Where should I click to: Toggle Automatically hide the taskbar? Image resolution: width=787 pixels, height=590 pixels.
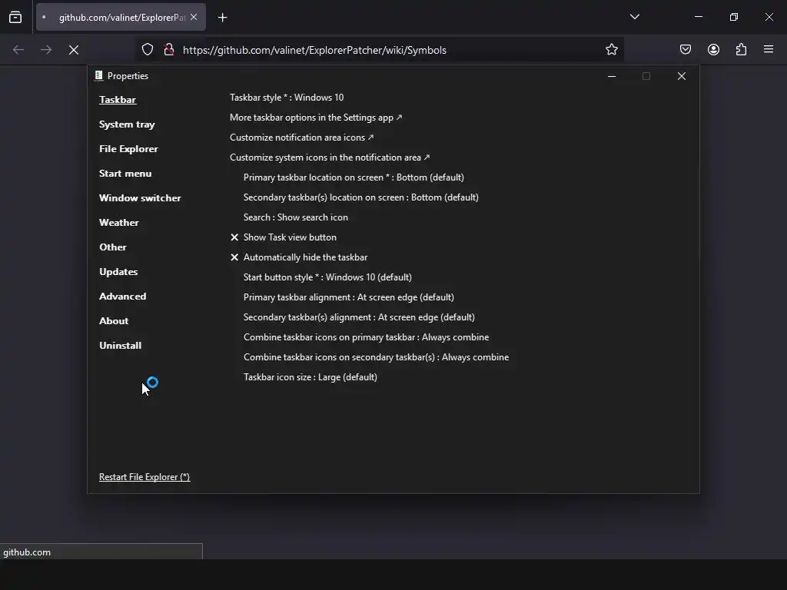[299, 257]
